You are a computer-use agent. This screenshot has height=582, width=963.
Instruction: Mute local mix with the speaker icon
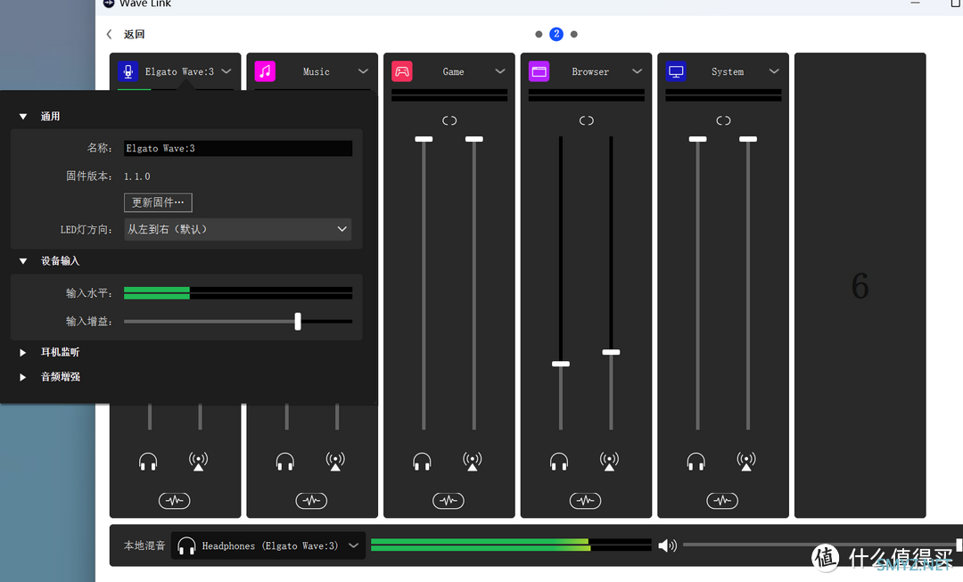667,545
